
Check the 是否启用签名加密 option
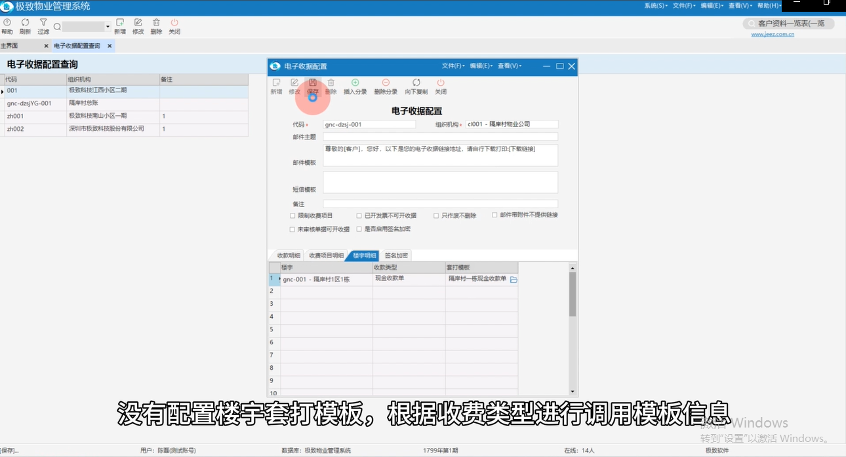click(x=357, y=228)
